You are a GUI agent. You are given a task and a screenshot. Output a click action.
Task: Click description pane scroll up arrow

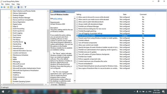[x=75, y=19]
